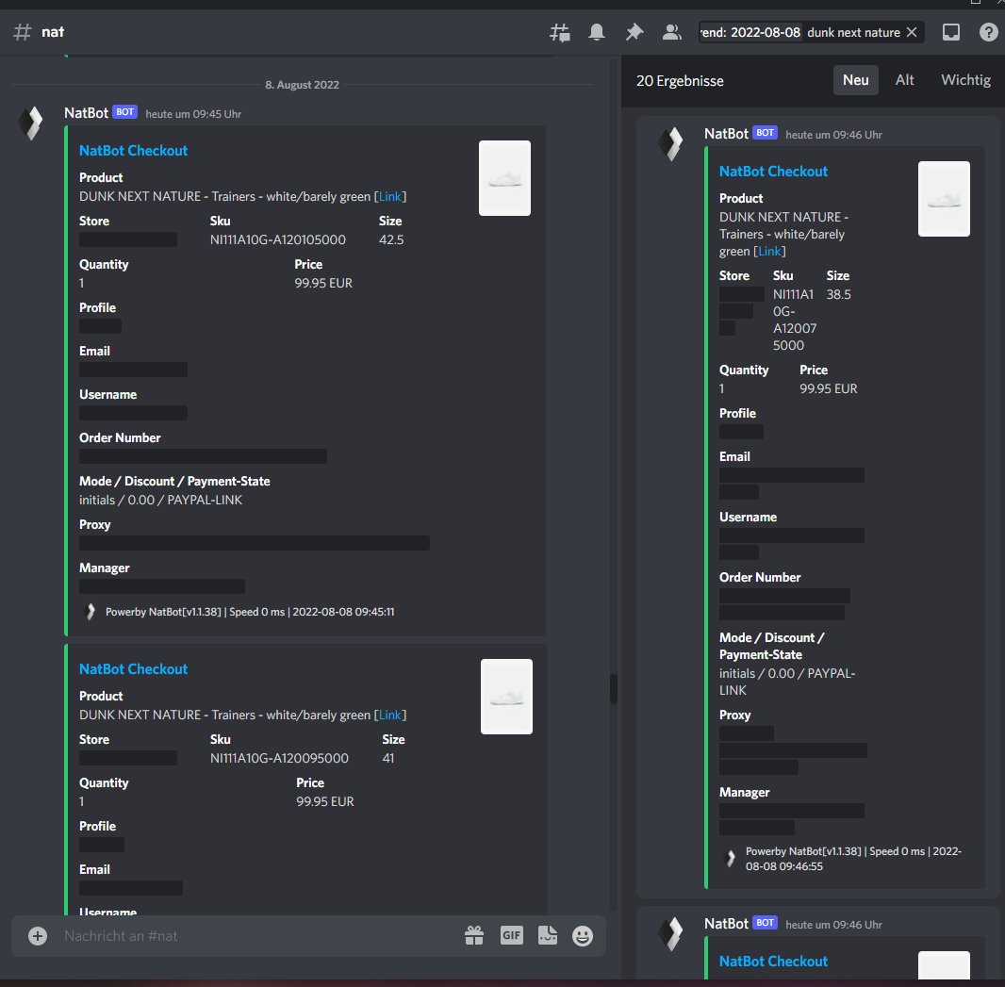This screenshot has height=987, width=1005.
Task: Open the gift picker
Action: pyautogui.click(x=474, y=935)
